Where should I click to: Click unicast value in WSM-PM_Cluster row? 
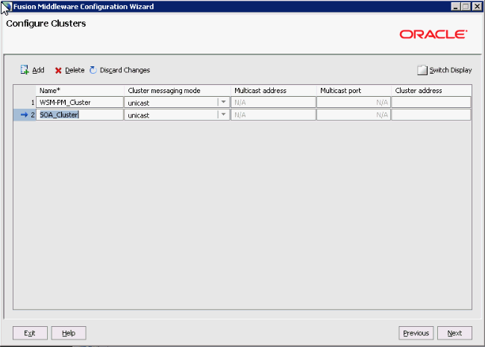pos(139,103)
